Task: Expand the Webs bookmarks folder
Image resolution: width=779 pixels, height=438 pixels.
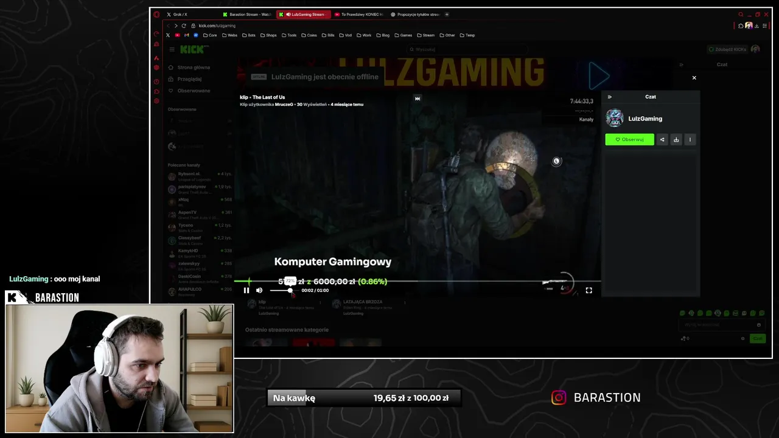Action: (230, 35)
